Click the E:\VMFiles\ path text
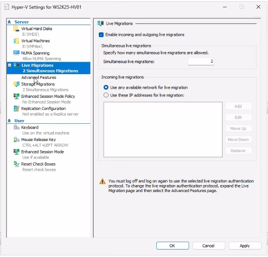Image resolution: width=268 pixels, height=257 pixels. click(x=32, y=46)
